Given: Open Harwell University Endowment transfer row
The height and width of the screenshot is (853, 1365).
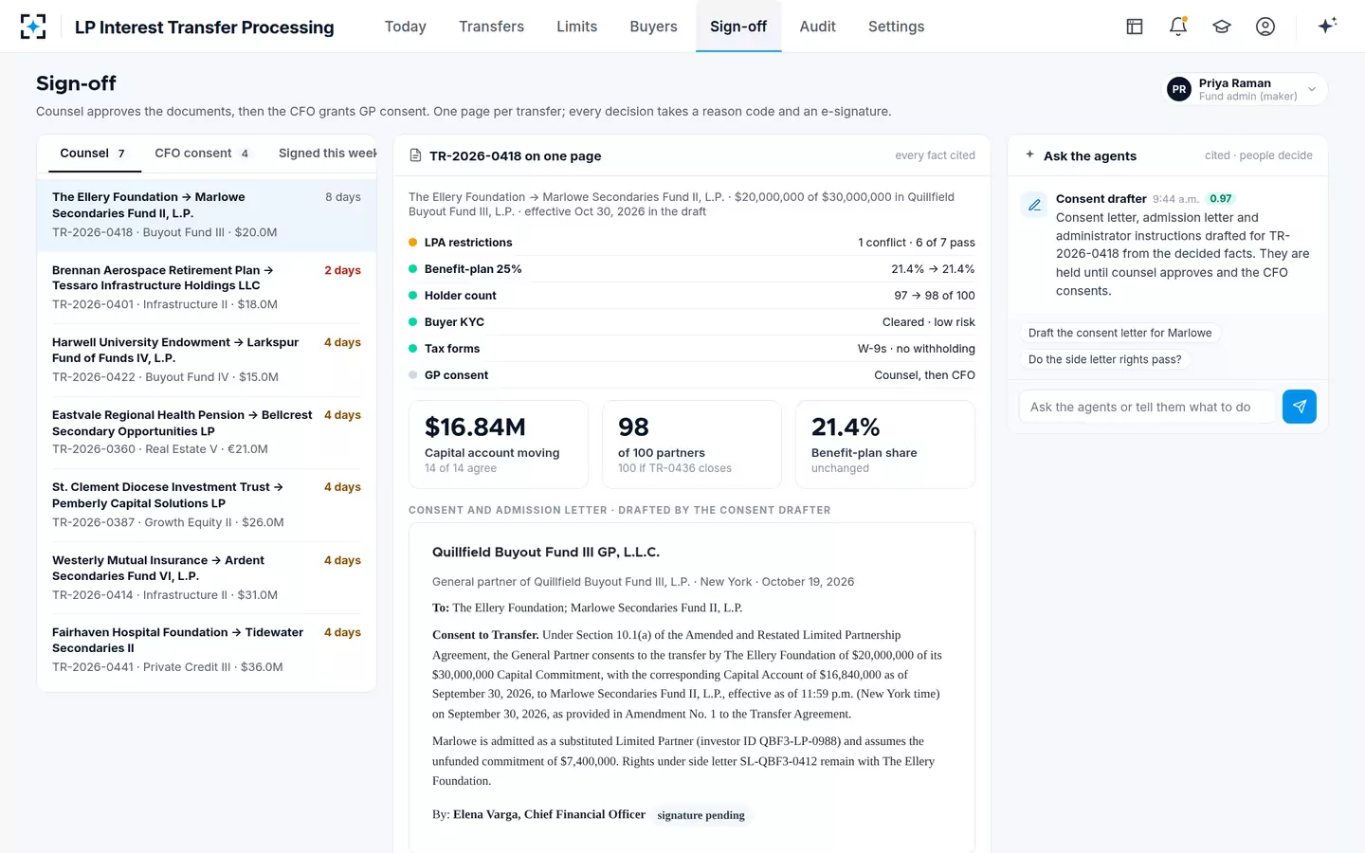Looking at the screenshot, I should pyautogui.click(x=207, y=359).
